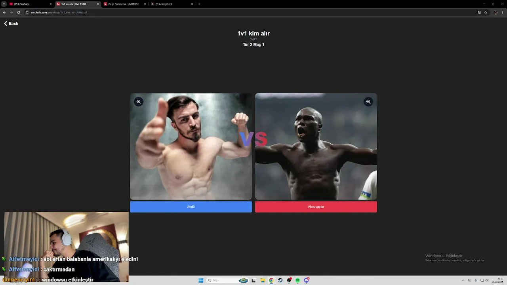The width and height of the screenshot is (507, 285).
Task: Click the "1v1 kim alır" page title
Action: (x=253, y=33)
